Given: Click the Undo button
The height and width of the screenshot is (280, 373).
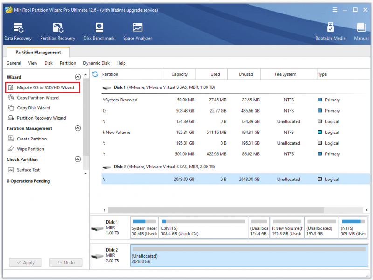Looking at the screenshot, I should pyautogui.click(x=66, y=262).
